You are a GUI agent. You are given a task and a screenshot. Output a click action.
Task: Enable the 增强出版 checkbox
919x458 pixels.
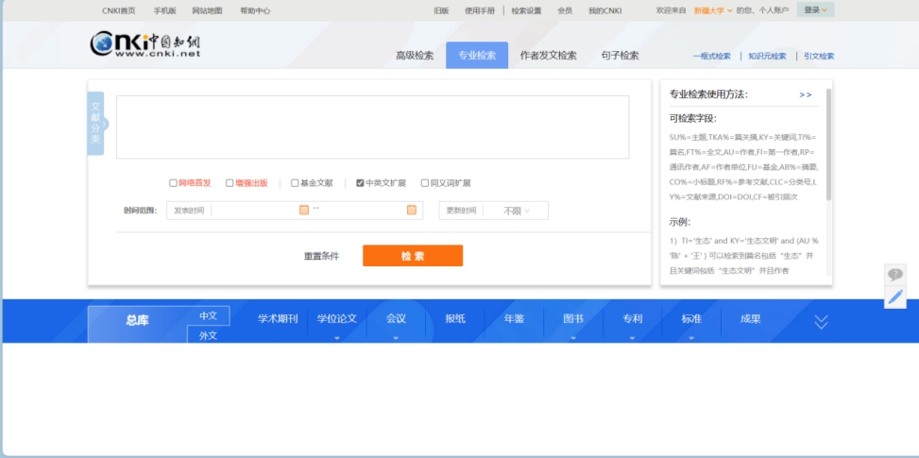(x=230, y=183)
